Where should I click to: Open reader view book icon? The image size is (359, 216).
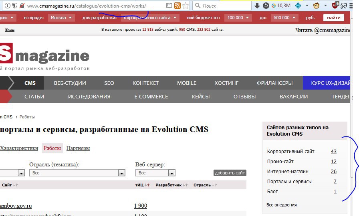tap(169, 6)
